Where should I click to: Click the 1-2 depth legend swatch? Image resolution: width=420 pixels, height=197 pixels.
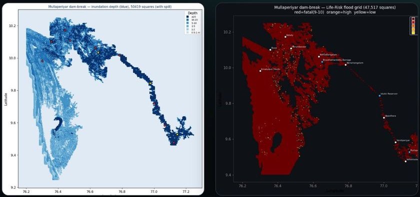tap(187, 29)
